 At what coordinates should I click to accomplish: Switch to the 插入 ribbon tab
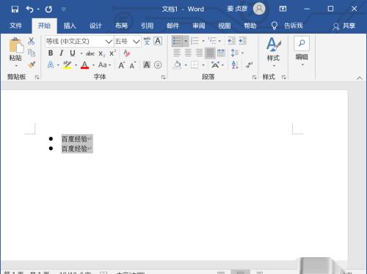[x=70, y=26]
